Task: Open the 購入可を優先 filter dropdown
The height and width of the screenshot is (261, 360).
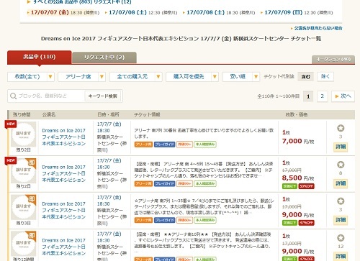Action: click(x=192, y=77)
